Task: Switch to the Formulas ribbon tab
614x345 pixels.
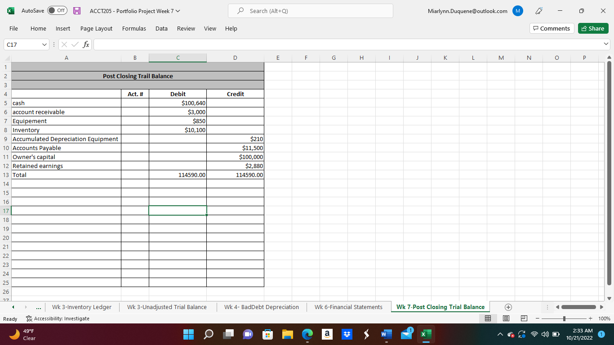Action: coord(134,28)
